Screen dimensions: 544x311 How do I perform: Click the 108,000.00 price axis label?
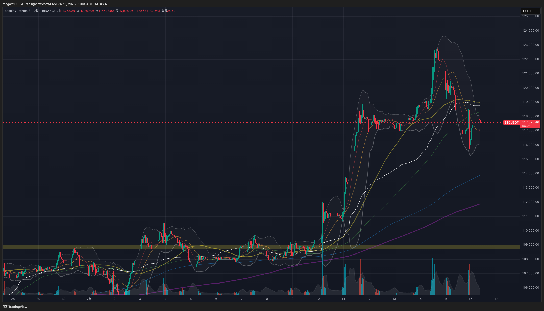click(x=531, y=259)
